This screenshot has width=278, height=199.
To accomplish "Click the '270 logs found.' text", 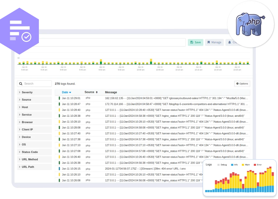I will point(65,83).
